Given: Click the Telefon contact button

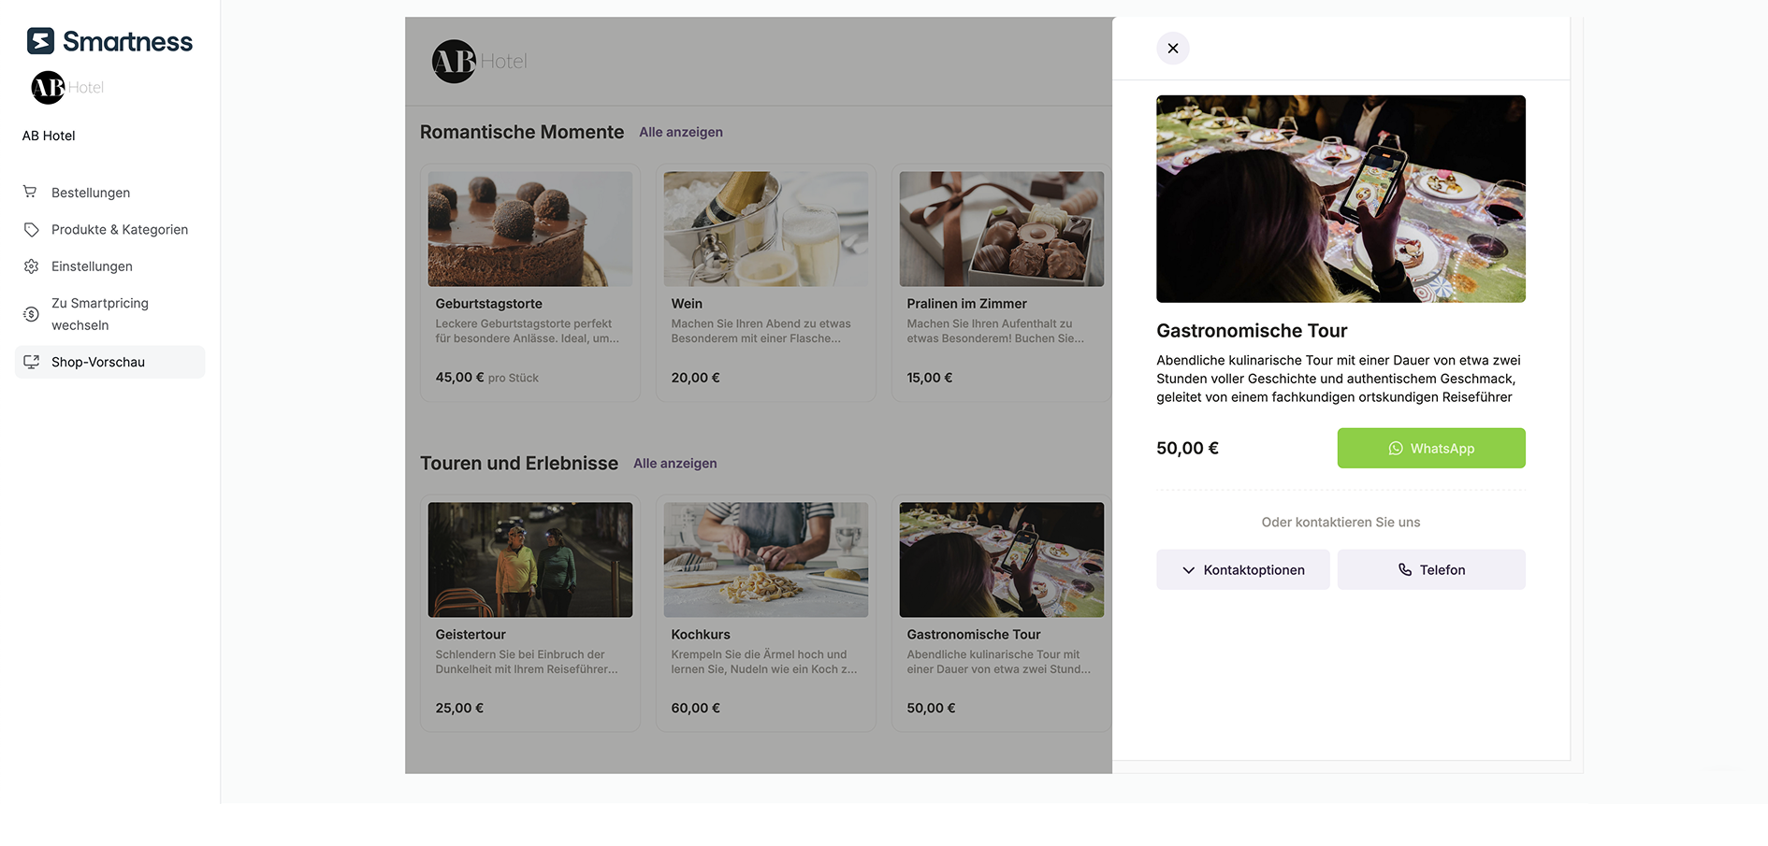Looking at the screenshot, I should [1431, 569].
